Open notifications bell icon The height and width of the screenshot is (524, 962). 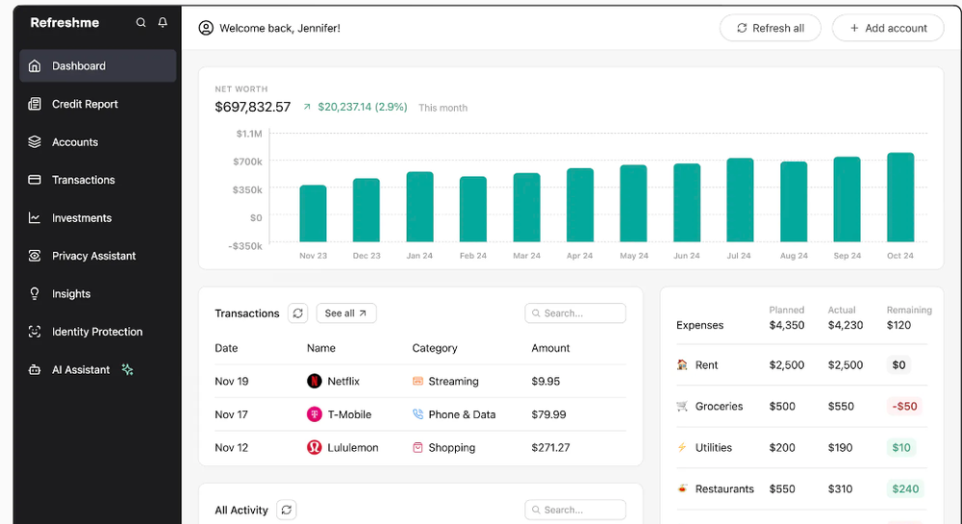tap(163, 23)
